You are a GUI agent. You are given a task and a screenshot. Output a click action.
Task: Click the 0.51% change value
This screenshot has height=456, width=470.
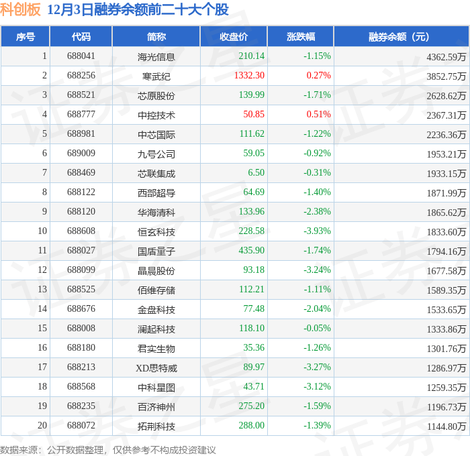click(x=318, y=115)
